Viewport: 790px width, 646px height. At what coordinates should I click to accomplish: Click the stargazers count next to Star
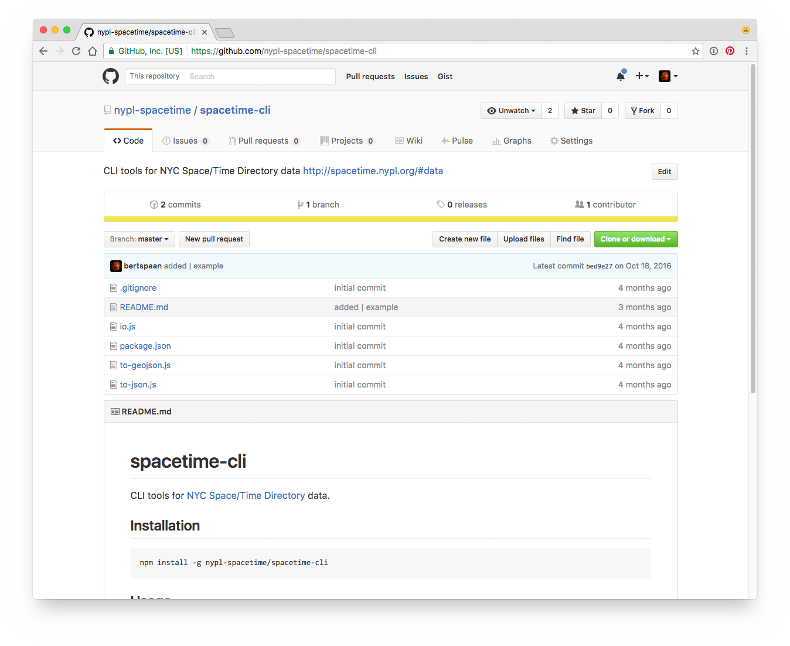[x=610, y=111]
